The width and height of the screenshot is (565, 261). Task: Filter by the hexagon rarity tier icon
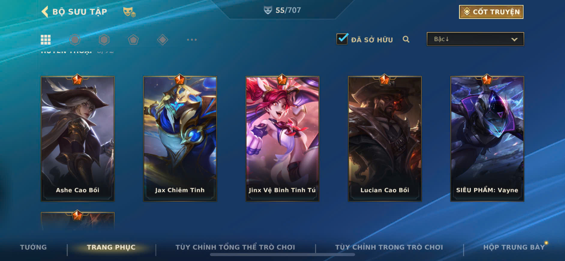coord(104,40)
